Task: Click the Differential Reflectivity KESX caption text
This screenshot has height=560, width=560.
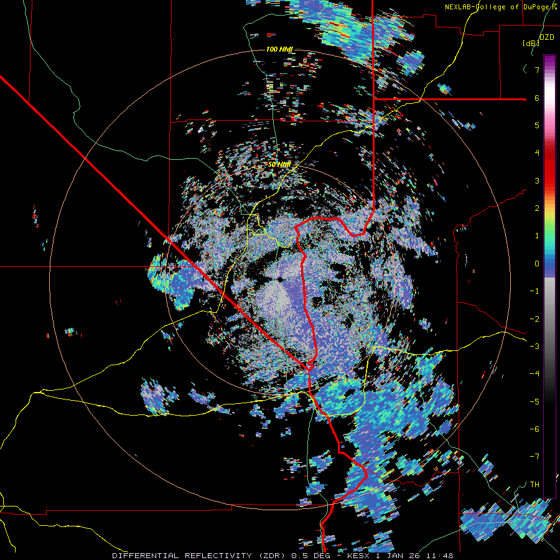Action: [x=282, y=556]
